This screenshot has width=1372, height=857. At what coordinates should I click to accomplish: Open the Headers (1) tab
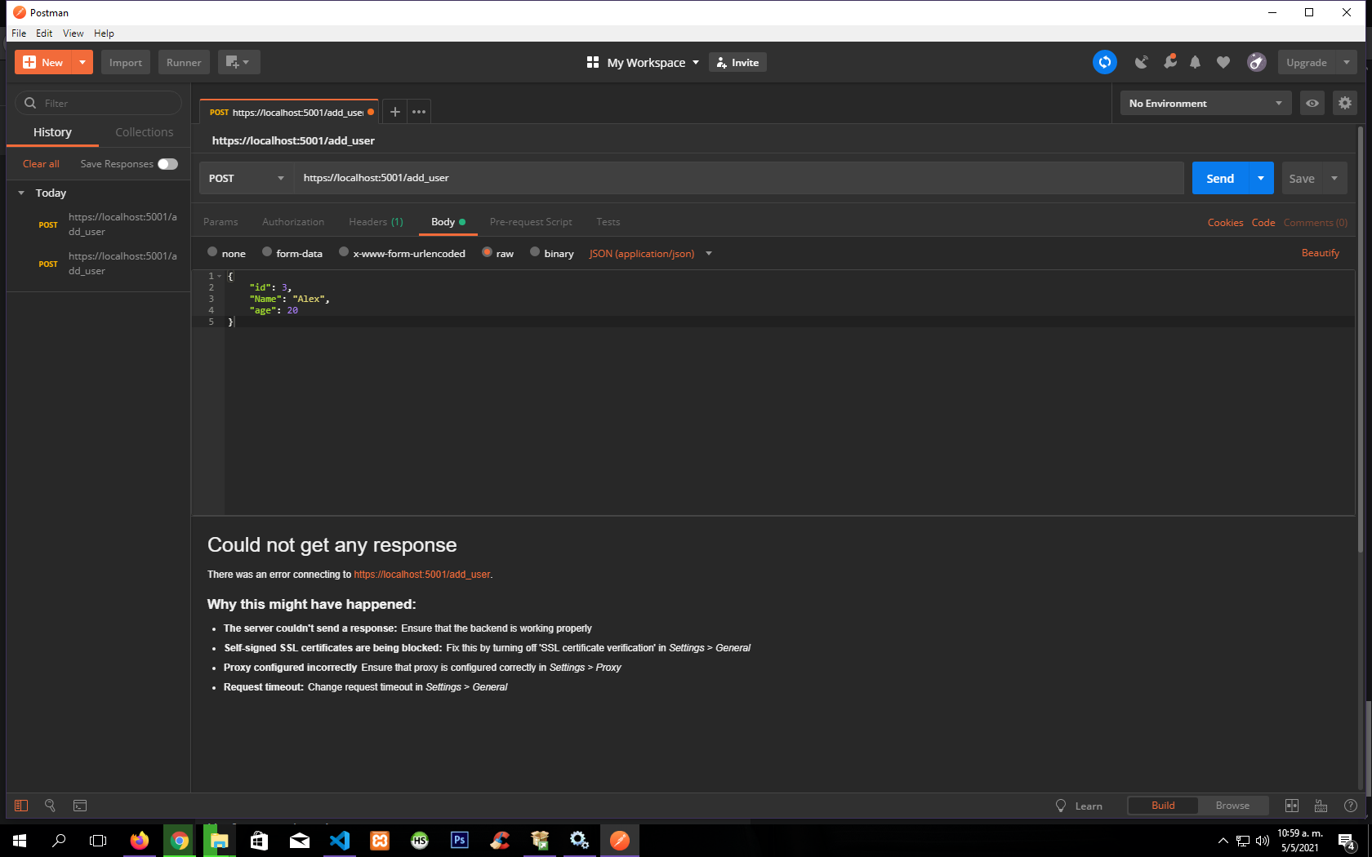pyautogui.click(x=376, y=222)
